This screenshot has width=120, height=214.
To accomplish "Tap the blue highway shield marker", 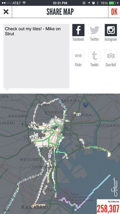I will click(x=85, y=105).
